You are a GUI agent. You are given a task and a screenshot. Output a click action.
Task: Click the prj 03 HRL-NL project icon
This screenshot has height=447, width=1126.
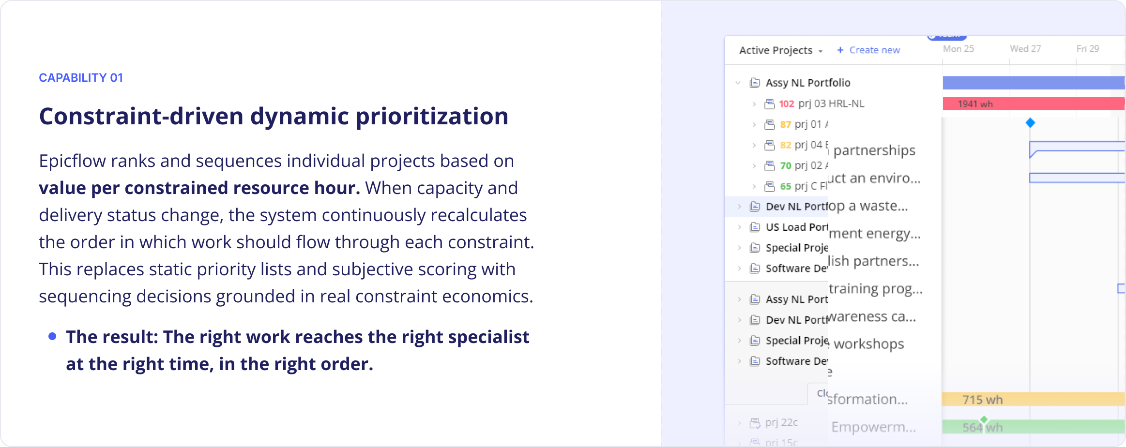click(769, 104)
